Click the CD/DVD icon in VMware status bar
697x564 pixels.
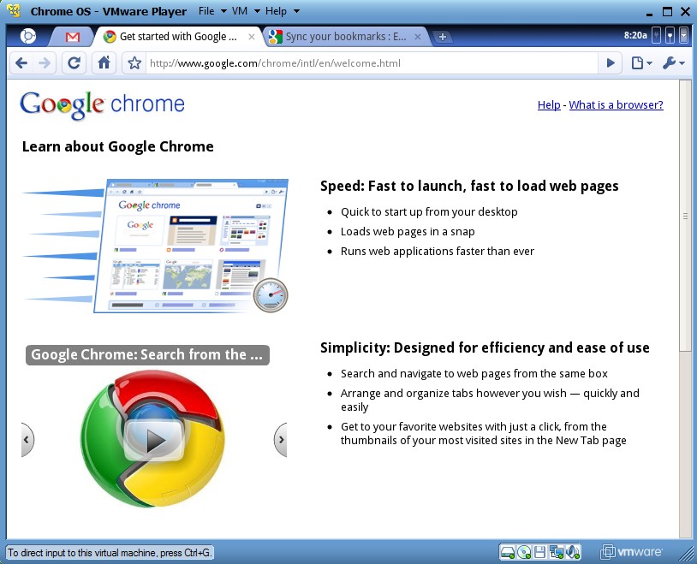pos(523,551)
